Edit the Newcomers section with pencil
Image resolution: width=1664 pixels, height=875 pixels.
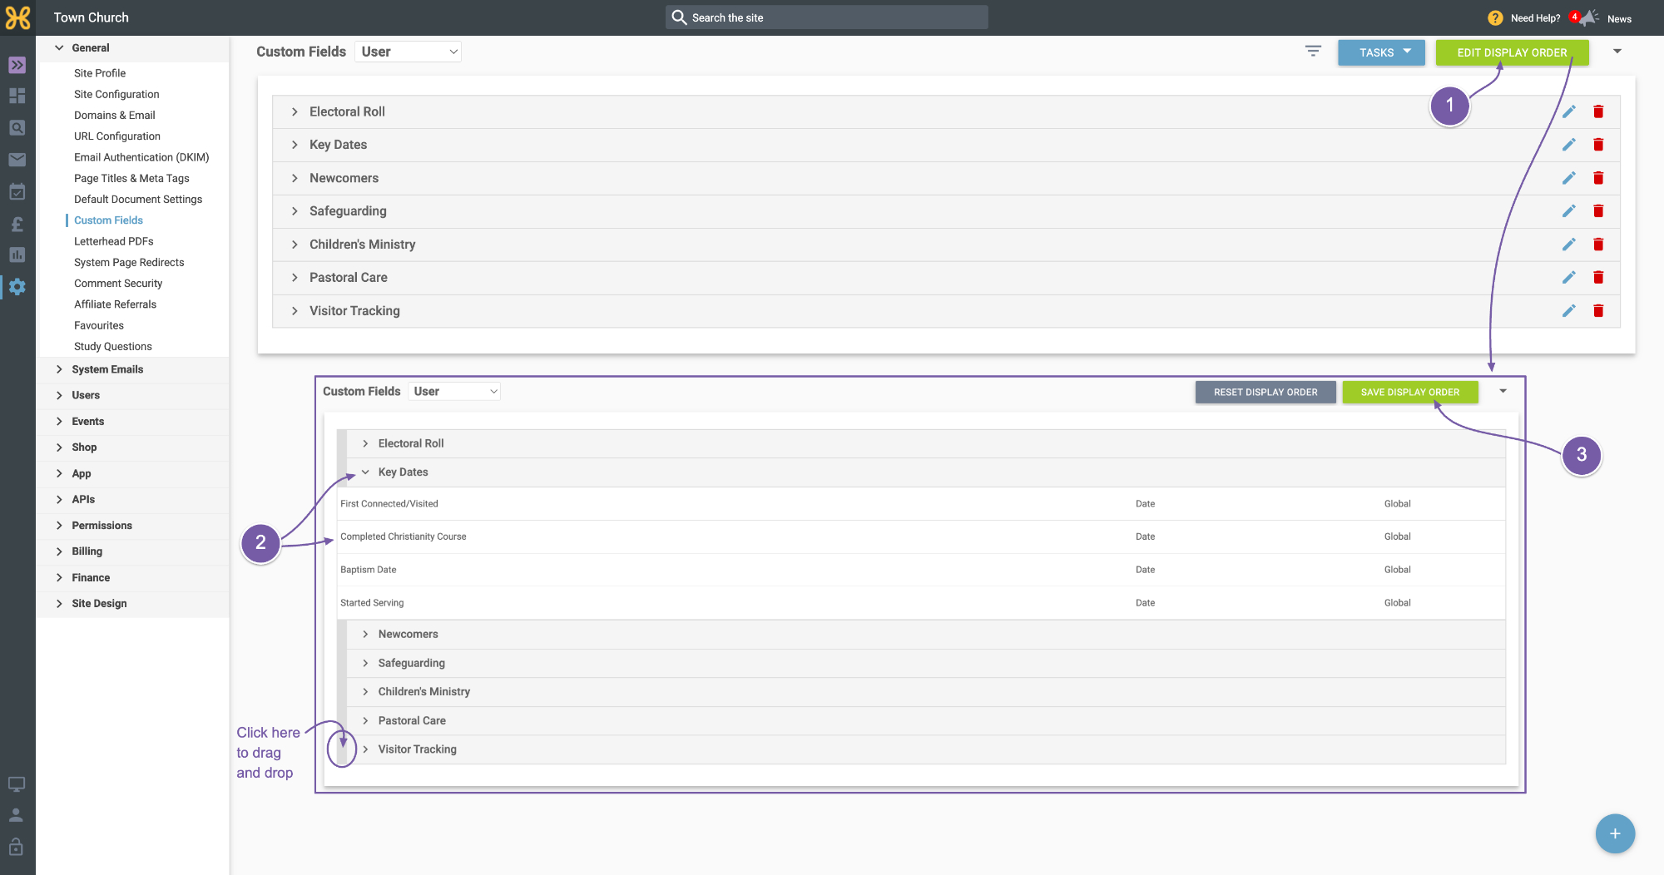click(1569, 178)
